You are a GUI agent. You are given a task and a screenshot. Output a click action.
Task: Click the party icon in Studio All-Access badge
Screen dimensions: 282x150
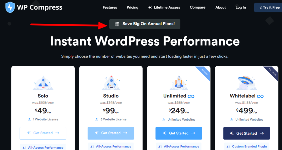92,147
